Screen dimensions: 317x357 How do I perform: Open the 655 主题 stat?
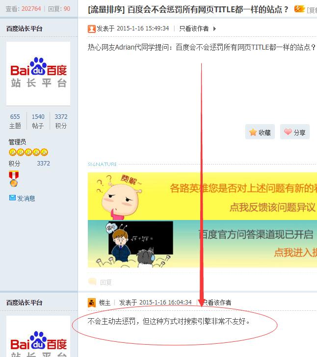[15, 121]
